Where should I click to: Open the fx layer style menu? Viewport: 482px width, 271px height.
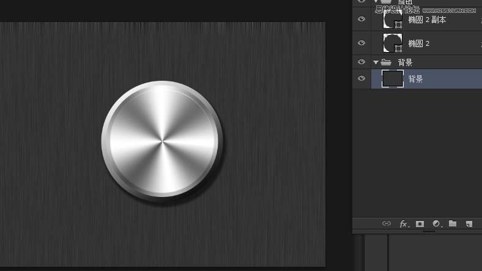pyautogui.click(x=404, y=224)
